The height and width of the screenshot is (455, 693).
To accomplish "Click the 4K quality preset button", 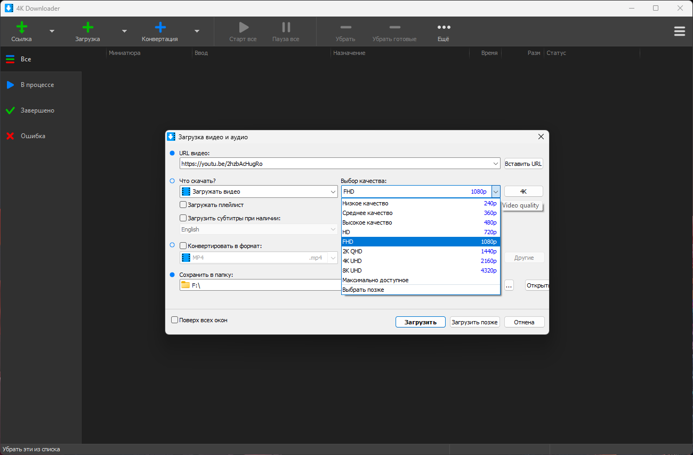I will point(523,191).
